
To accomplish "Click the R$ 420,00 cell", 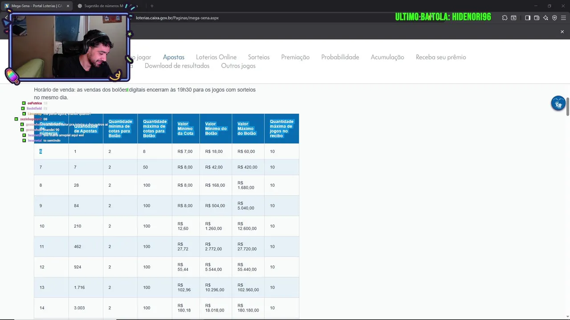I will click(248, 167).
